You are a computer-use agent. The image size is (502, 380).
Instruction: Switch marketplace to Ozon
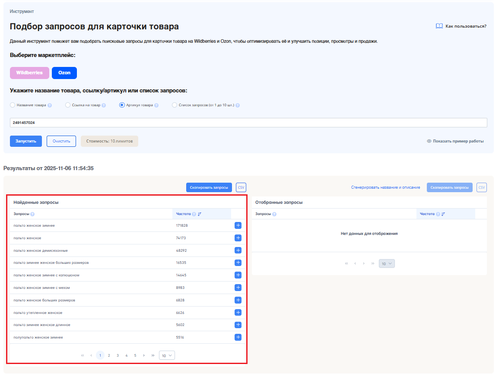[x=64, y=73]
